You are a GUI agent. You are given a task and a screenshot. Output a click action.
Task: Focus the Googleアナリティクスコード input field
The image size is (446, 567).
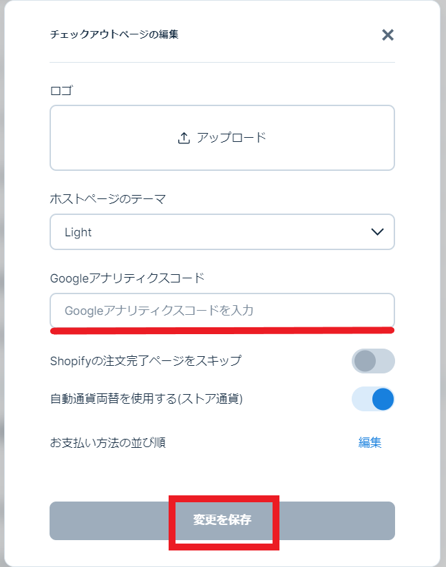(x=222, y=311)
